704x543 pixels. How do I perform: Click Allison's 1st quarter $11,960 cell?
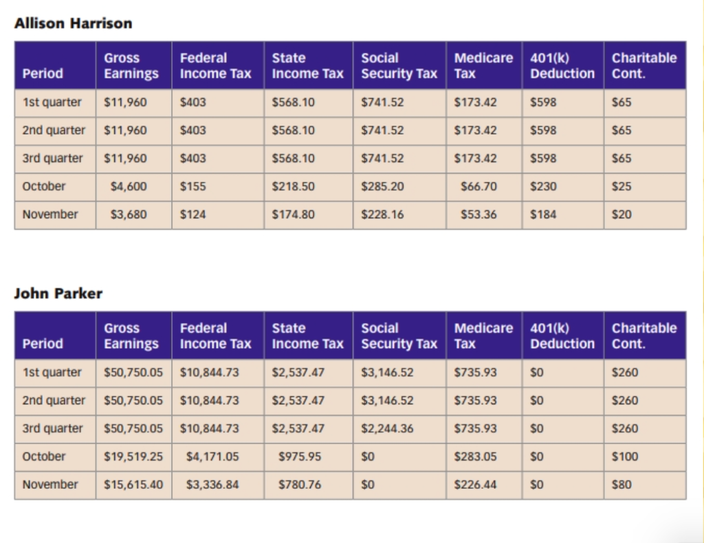click(x=125, y=102)
